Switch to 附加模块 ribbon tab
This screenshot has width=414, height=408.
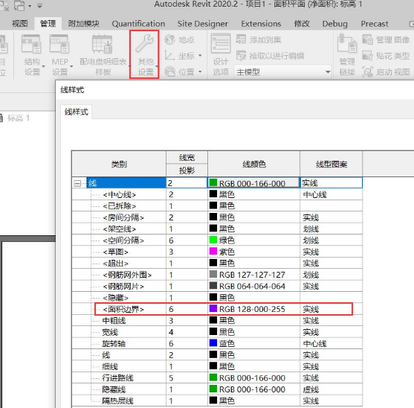[84, 24]
